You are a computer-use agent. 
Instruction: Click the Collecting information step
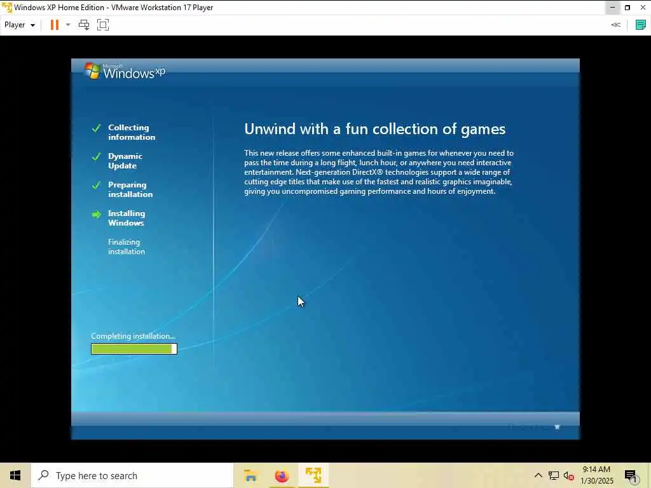click(132, 132)
